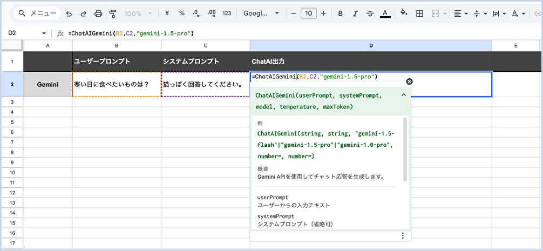This screenshot has height=251, width=543.
Task: Click the システムプロンプト header cell
Action: pyautogui.click(x=205, y=62)
